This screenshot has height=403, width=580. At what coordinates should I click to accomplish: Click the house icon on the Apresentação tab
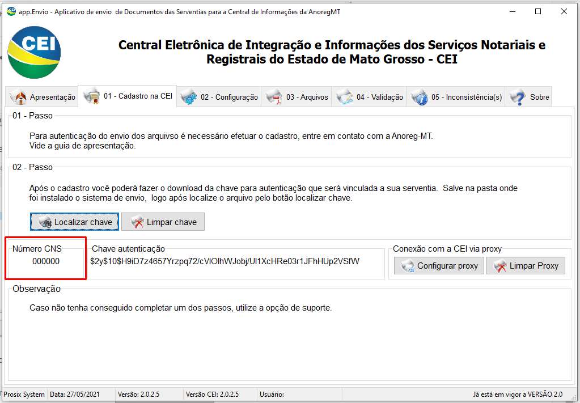pyautogui.click(x=18, y=97)
